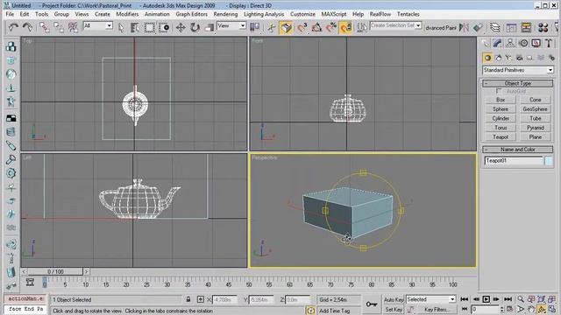Toggle the AutoGrid checkbox

point(499,91)
